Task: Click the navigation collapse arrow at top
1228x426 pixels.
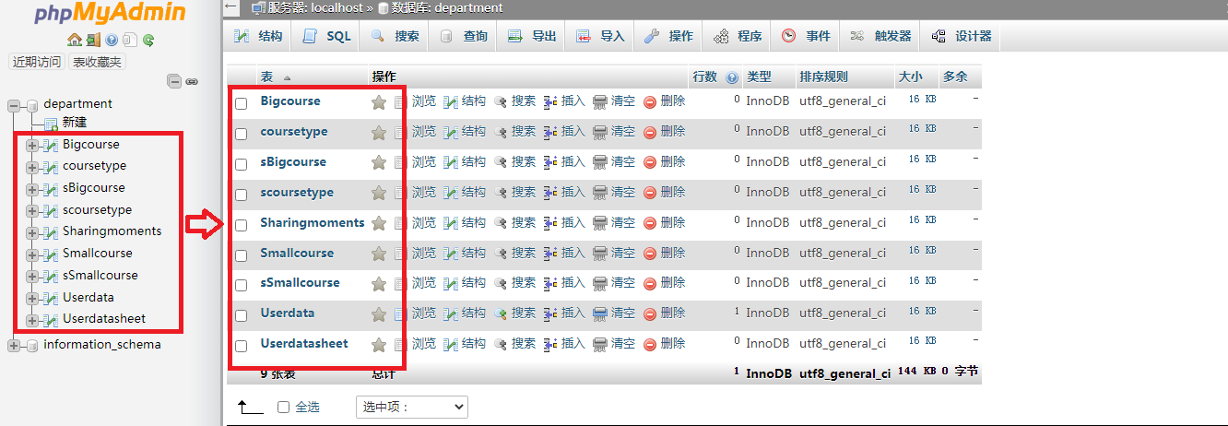Action: coord(231,7)
